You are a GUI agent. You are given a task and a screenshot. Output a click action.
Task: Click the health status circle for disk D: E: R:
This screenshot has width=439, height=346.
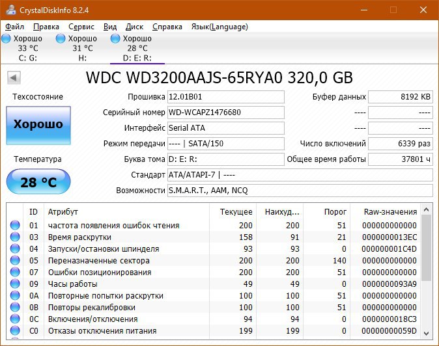[x=115, y=38]
